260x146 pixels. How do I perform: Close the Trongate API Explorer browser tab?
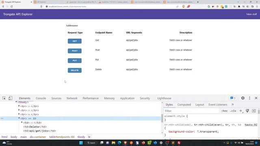coord(31,2)
